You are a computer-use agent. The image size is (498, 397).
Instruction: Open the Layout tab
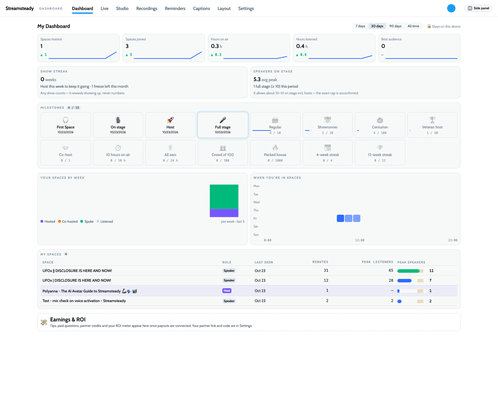224,9
